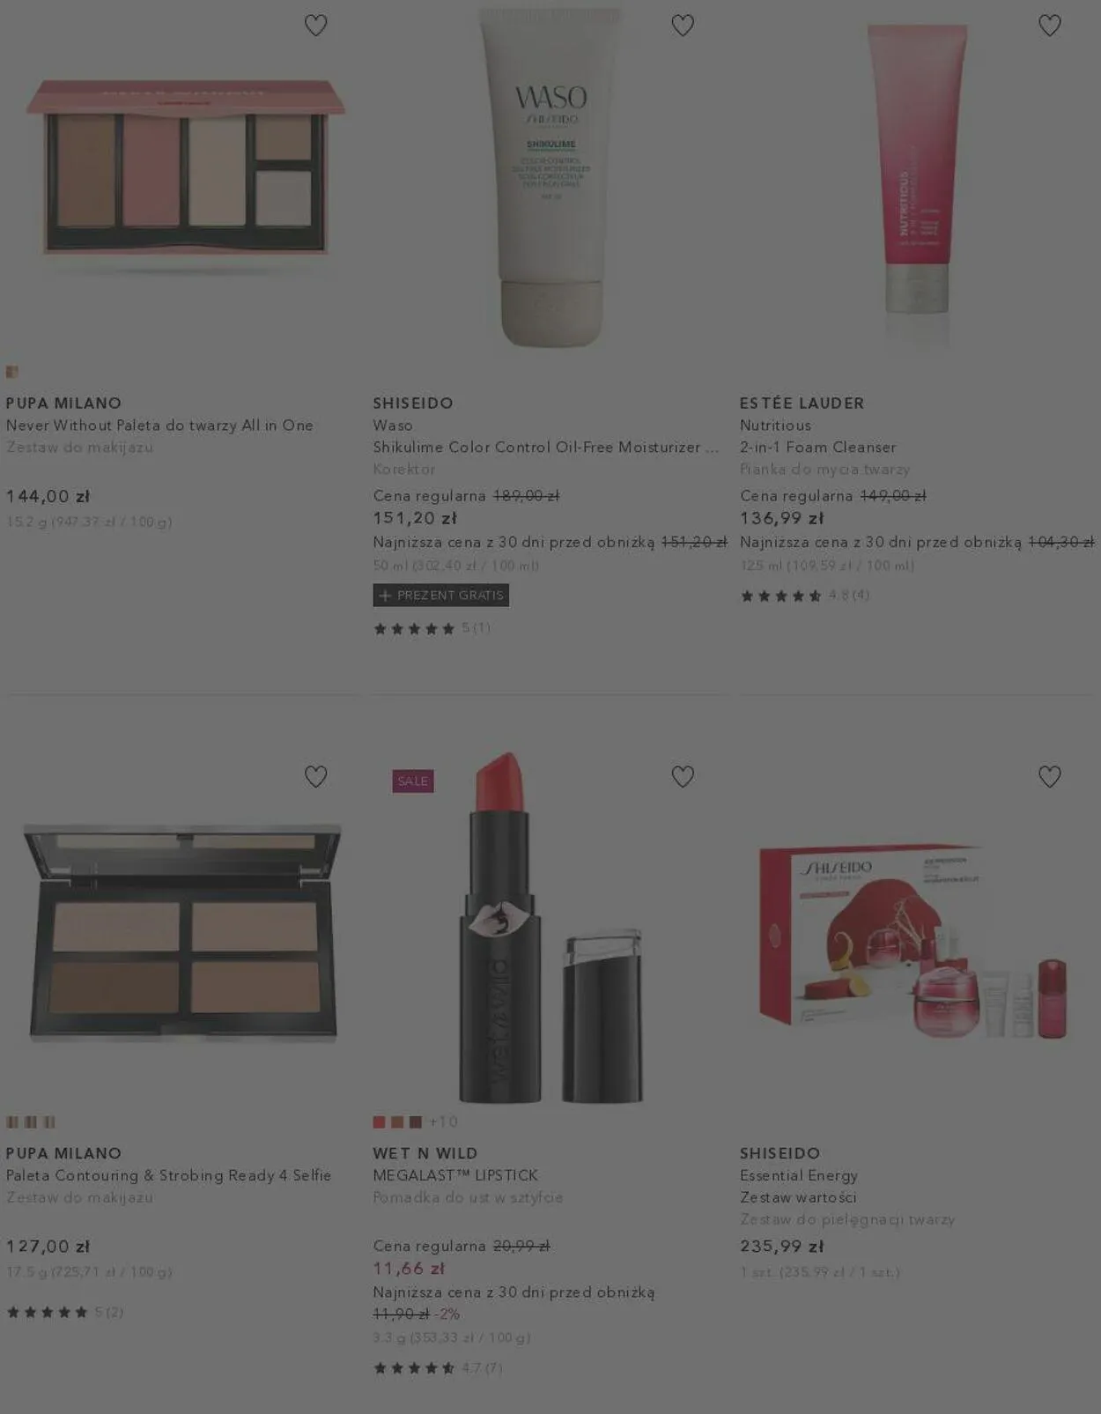The height and width of the screenshot is (1414, 1101).
Task: Heart the Shiseido Essential Energy set
Action: (x=1049, y=776)
